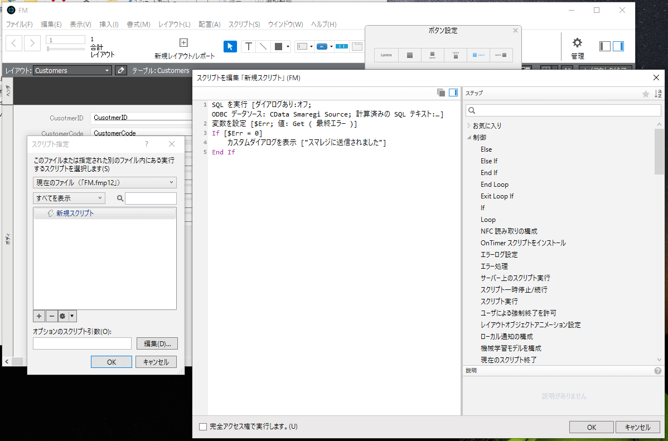This screenshot has height=441, width=668.
Task: Toggle the steps pane in script editor
Action: click(x=453, y=93)
